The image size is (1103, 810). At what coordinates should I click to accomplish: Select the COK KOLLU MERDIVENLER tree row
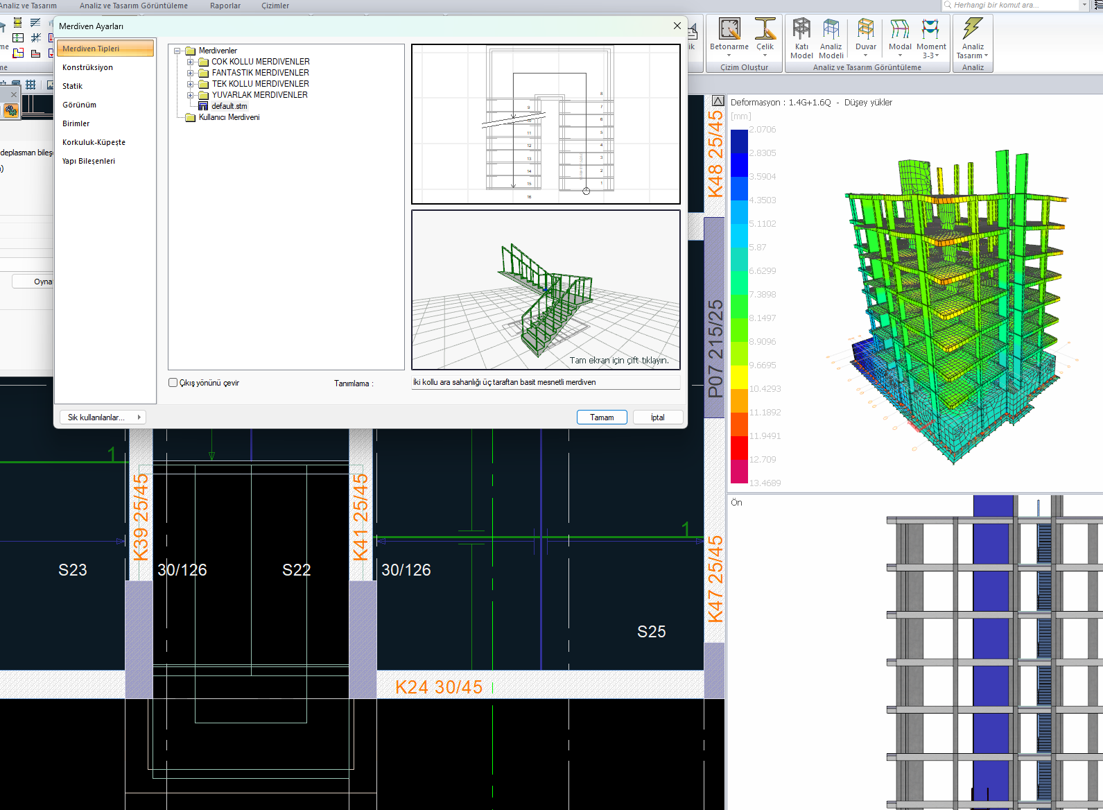pos(261,62)
